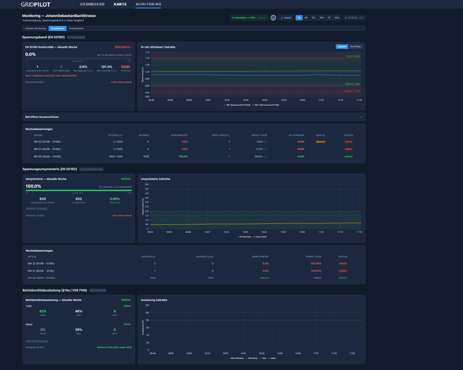The width and height of the screenshot is (463, 370).
Task: Switch to the Phasendreher tab
Action: pos(76,29)
